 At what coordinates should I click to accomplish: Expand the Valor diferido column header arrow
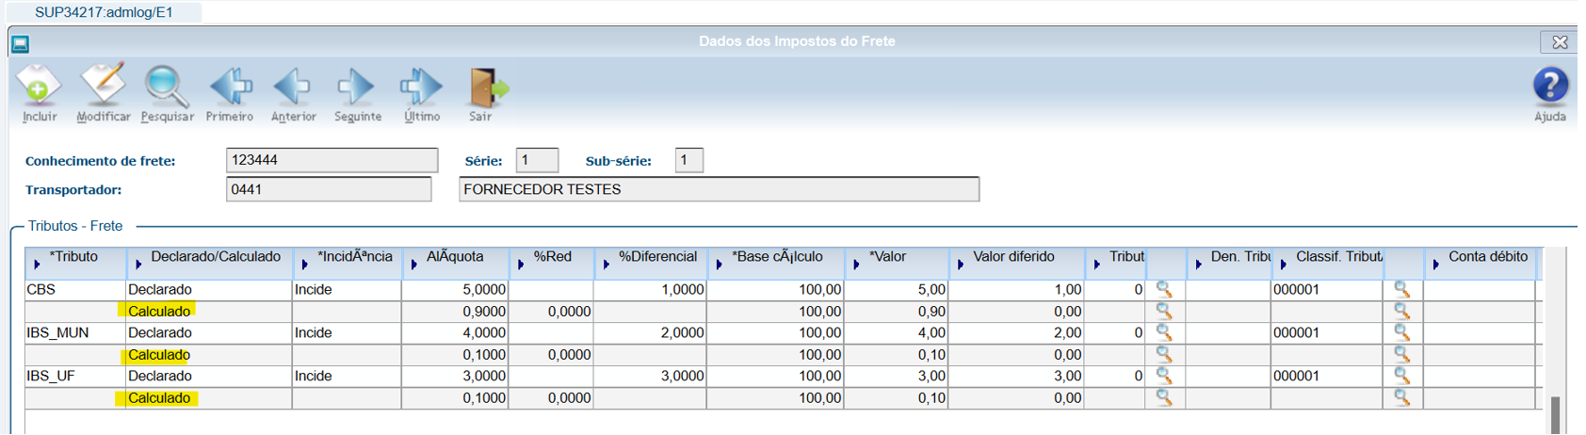click(x=961, y=265)
